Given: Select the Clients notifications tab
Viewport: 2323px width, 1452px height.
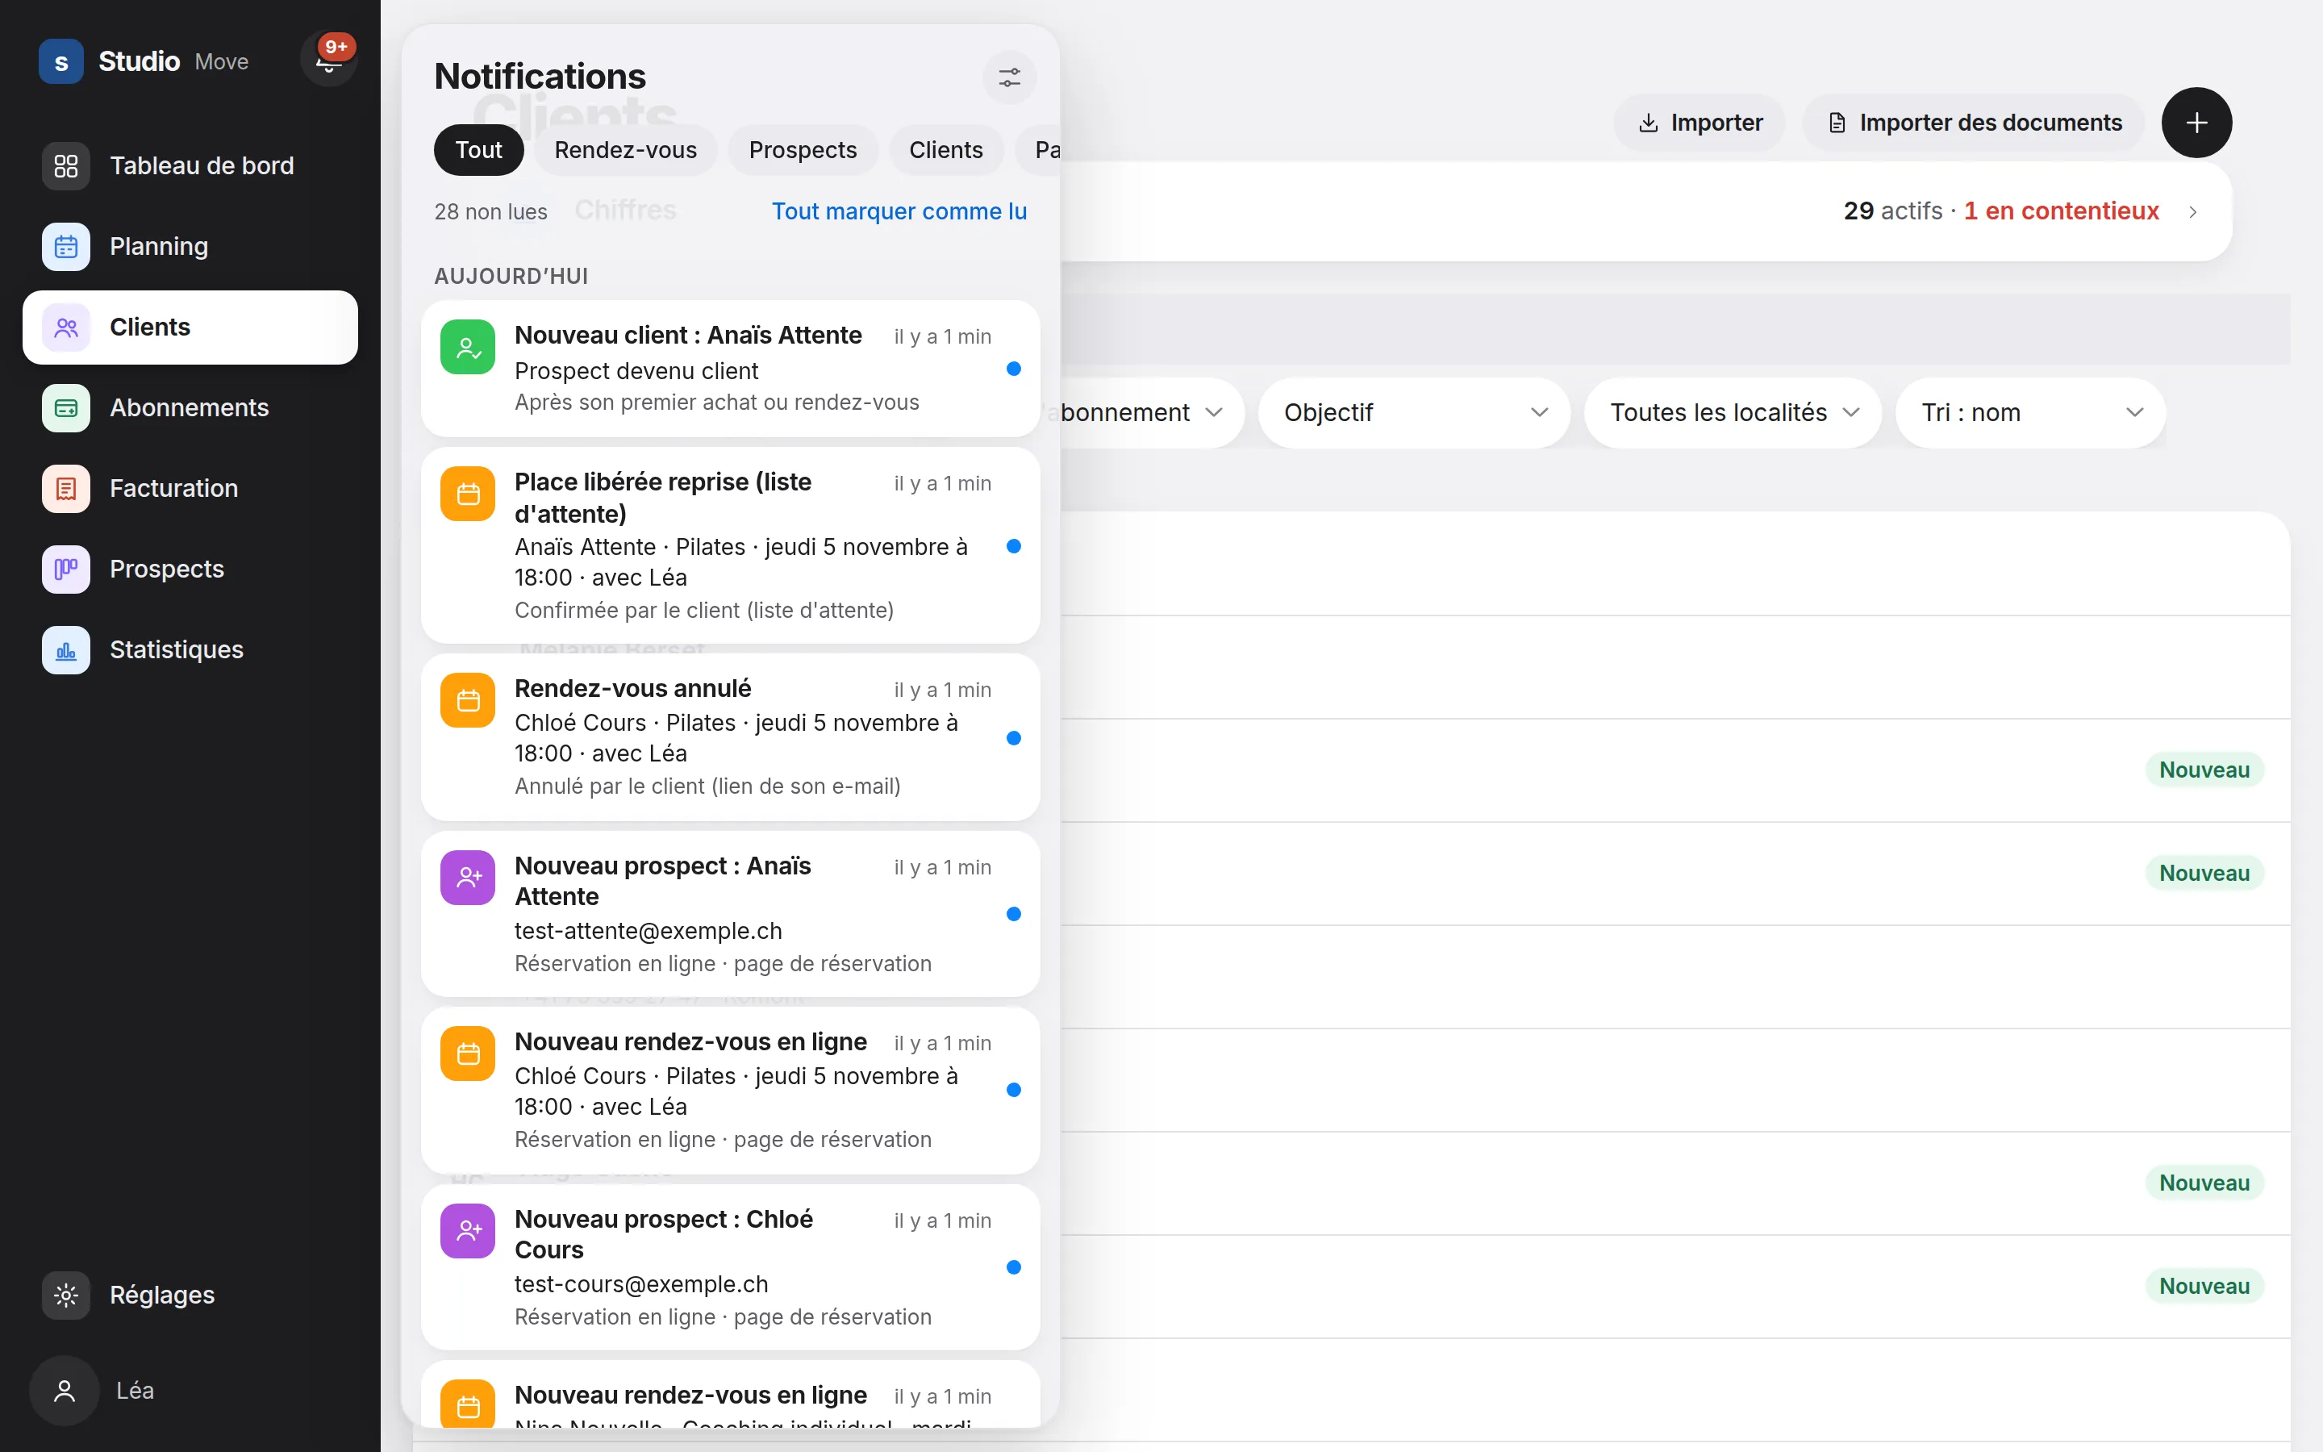Looking at the screenshot, I should click(945, 150).
